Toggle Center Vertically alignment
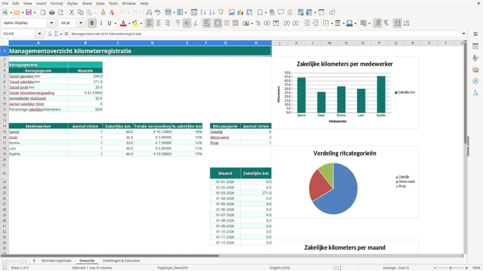Viewport: 483px width, 271px height. pyautogui.click(x=187, y=23)
